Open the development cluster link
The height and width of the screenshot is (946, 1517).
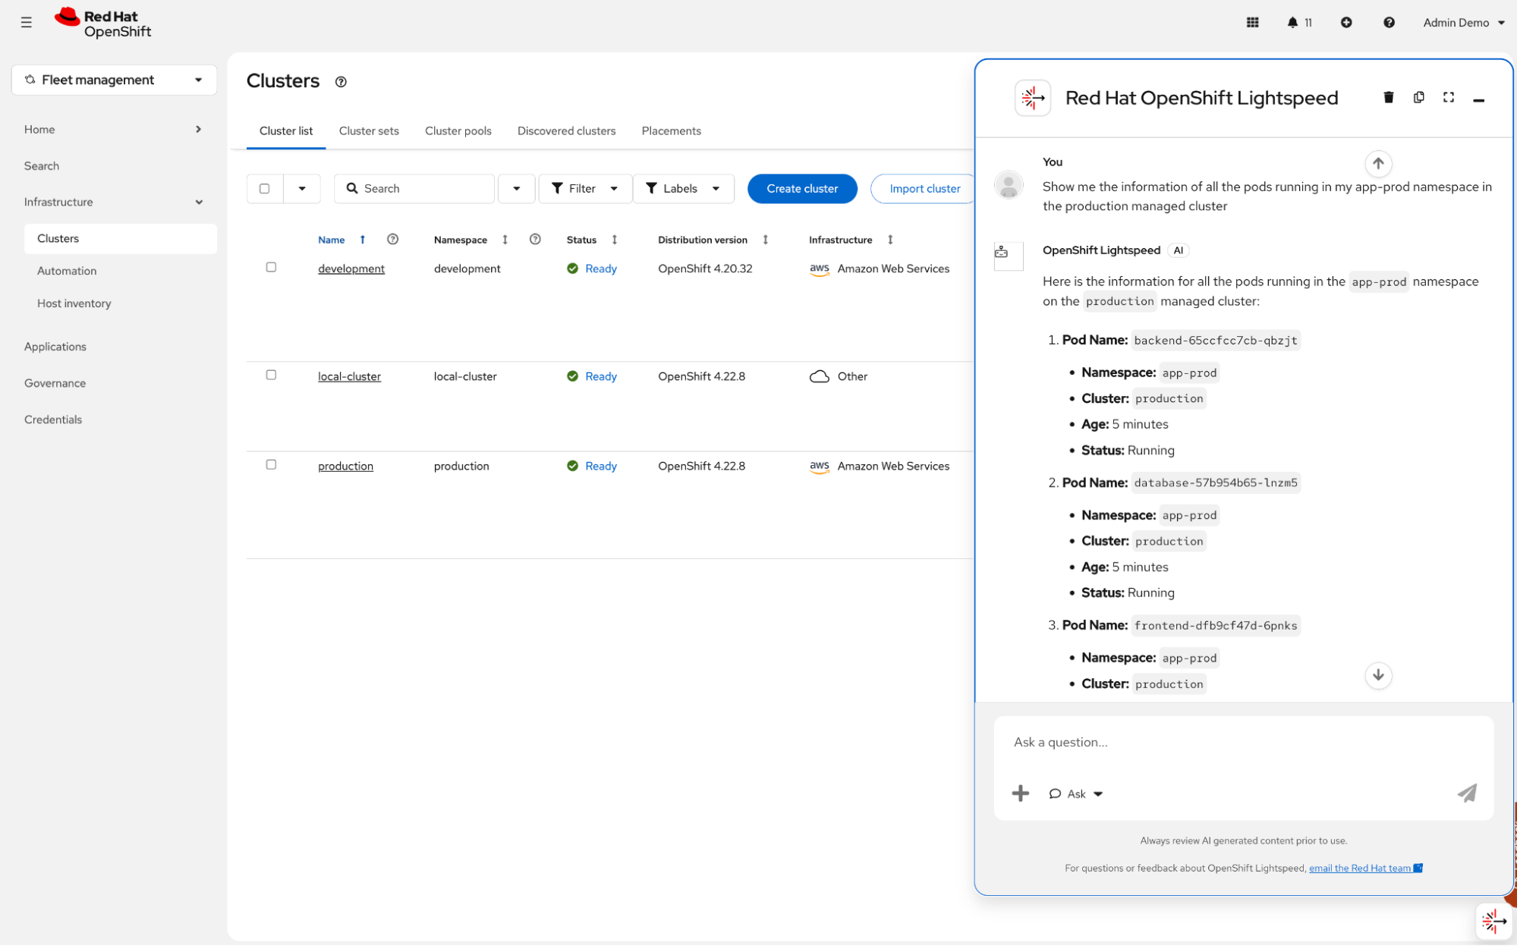(x=351, y=269)
